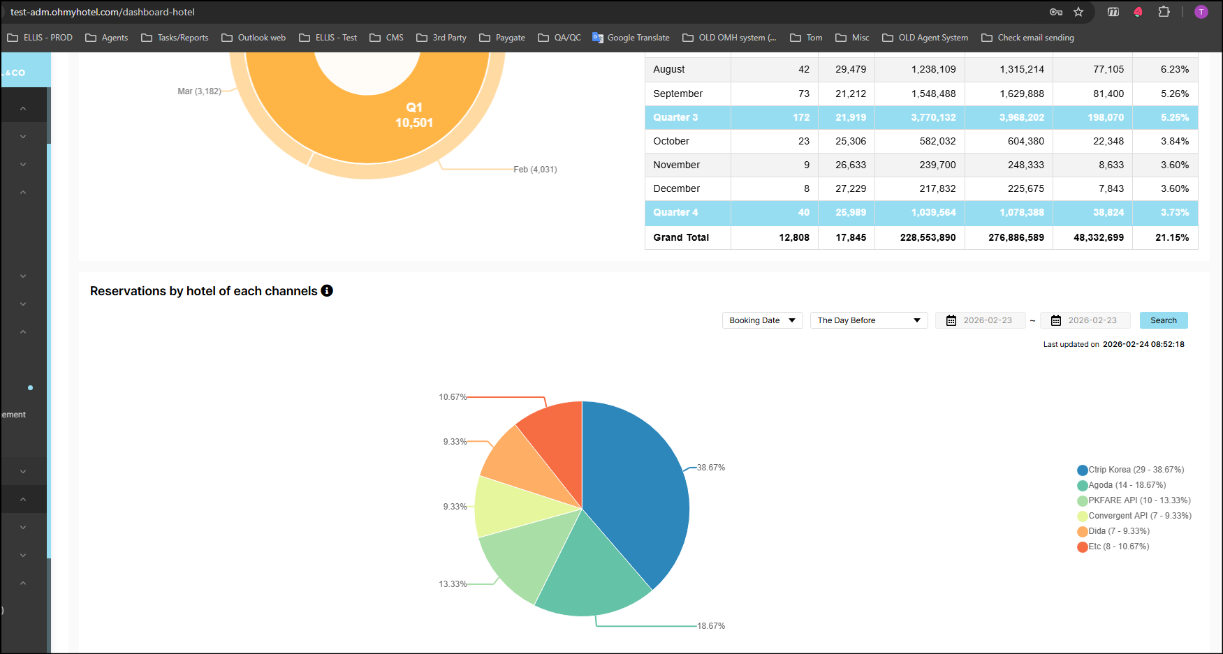
Task: Open the password manager key icon
Action: point(1056,12)
